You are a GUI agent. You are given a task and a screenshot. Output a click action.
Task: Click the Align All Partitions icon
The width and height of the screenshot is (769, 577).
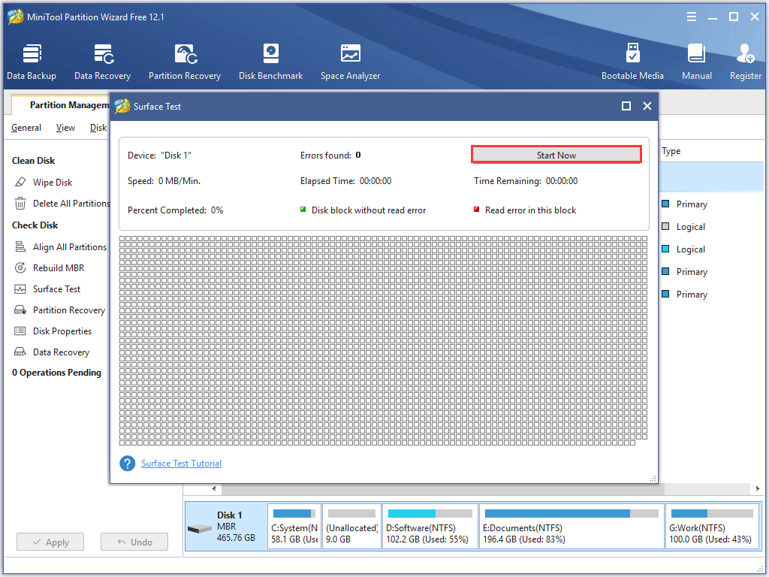pyautogui.click(x=20, y=246)
